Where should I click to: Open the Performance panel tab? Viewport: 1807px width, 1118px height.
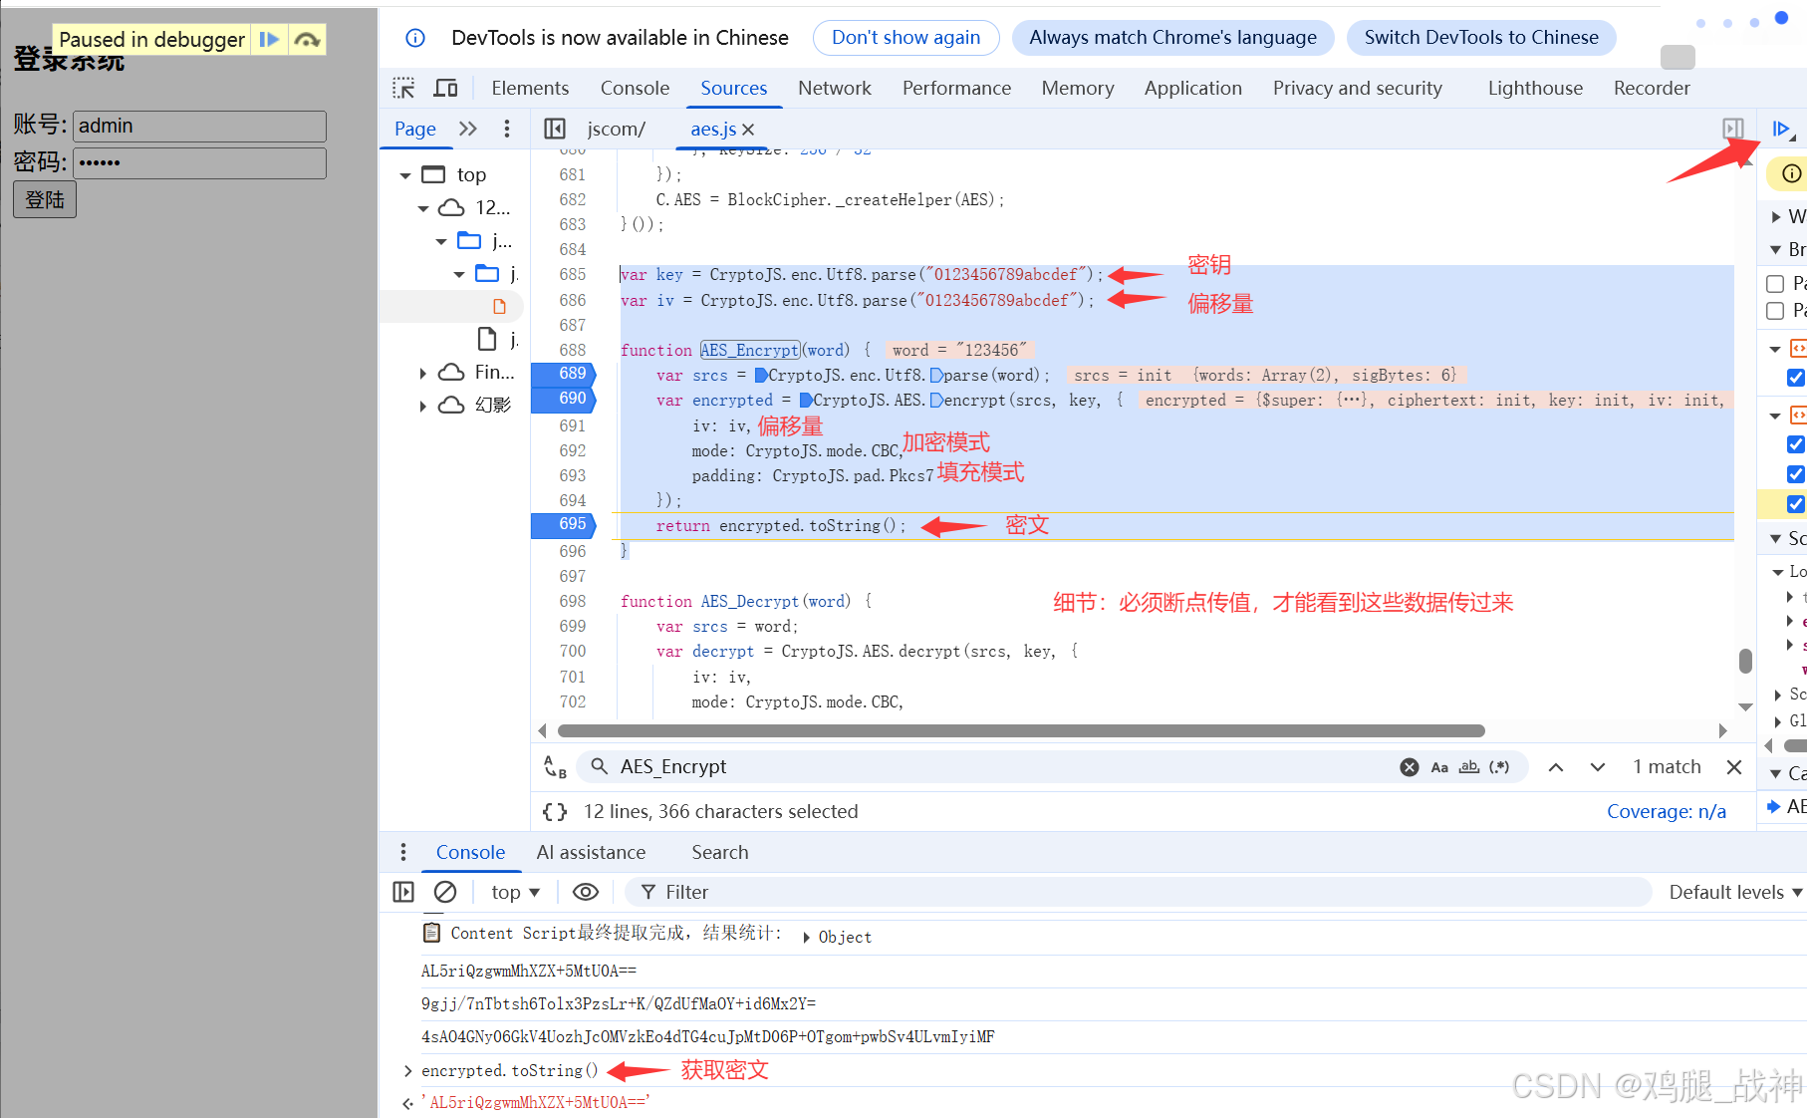tap(956, 88)
